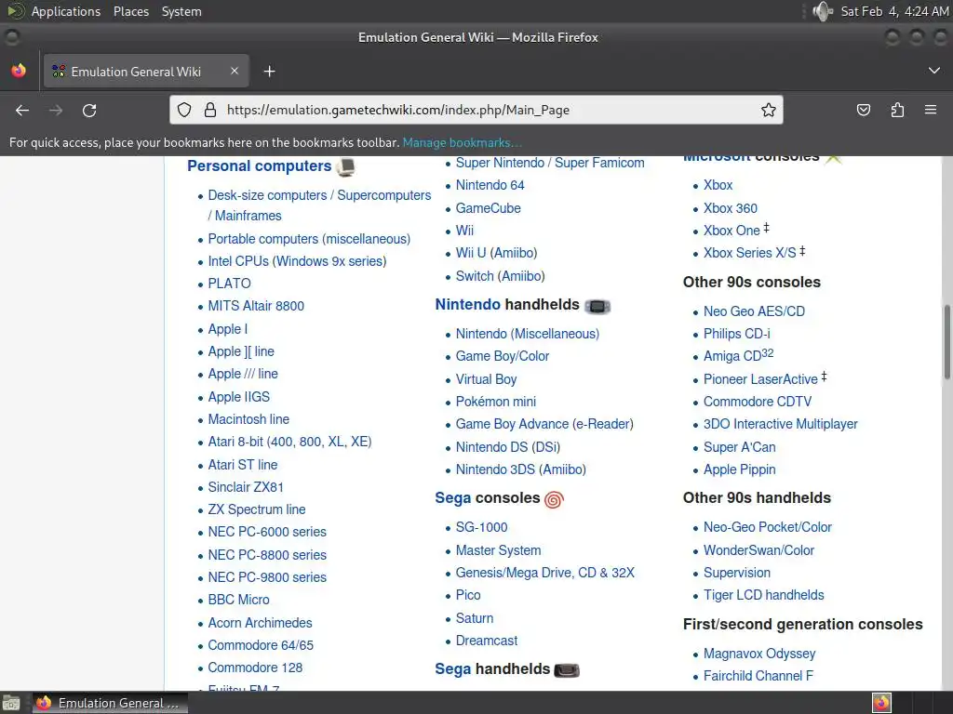Open the Commodore 128 link

pyautogui.click(x=255, y=668)
